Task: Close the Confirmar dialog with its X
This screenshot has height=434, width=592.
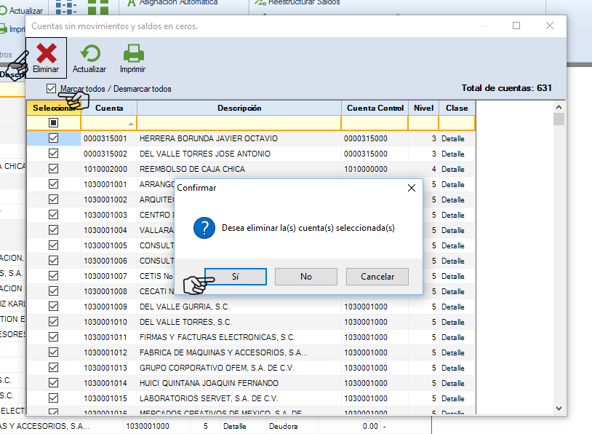Action: tap(411, 187)
